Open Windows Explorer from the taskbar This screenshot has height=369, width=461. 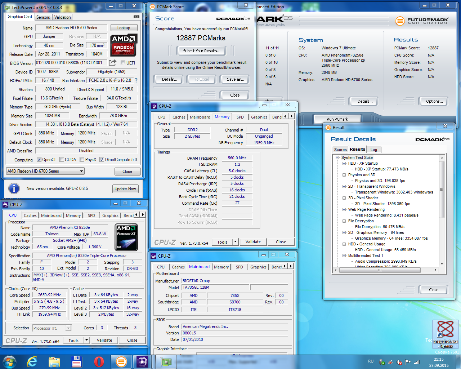[x=54, y=361]
